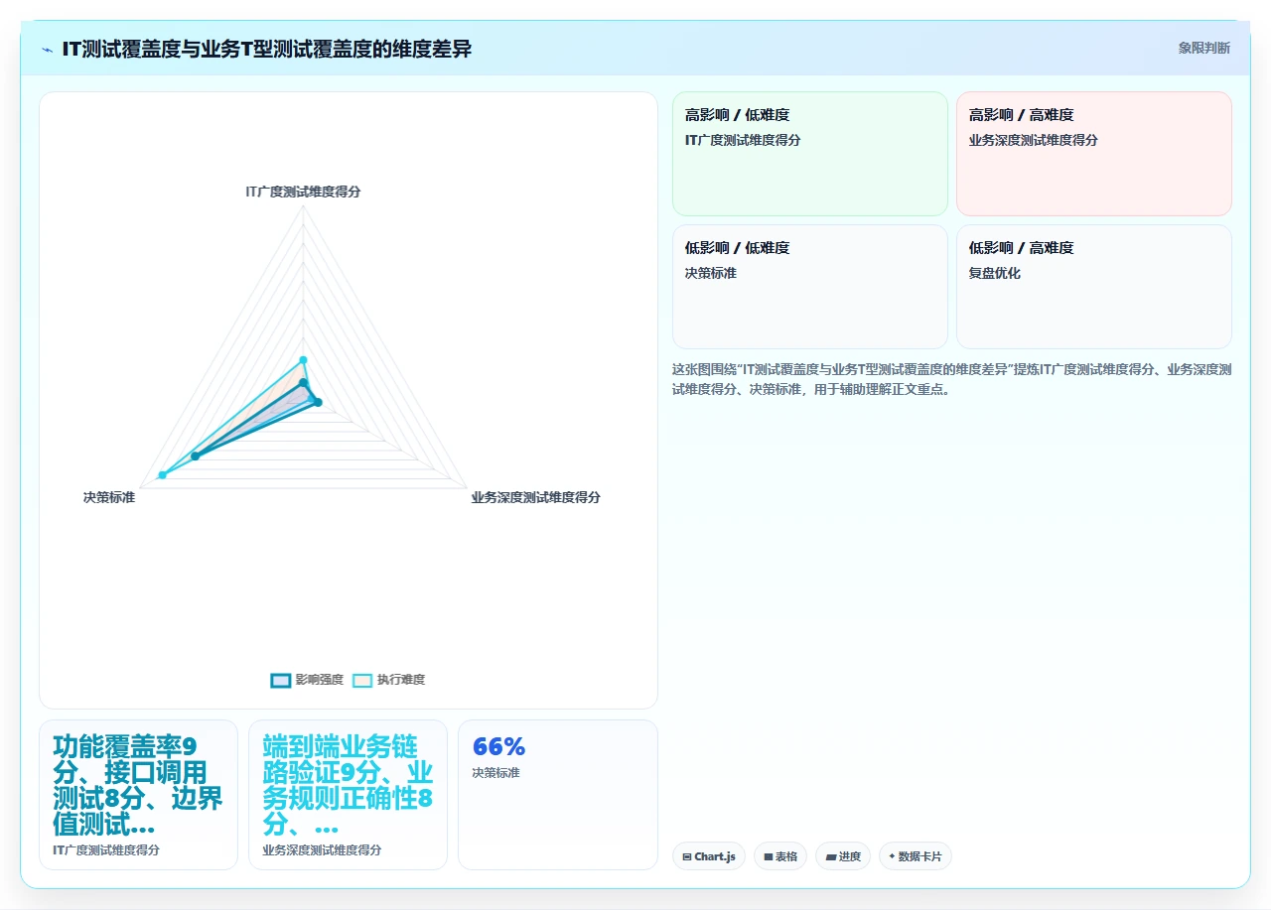
Task: Click IT广度测试维度得分 text in green quadrant card
Action: click(743, 140)
